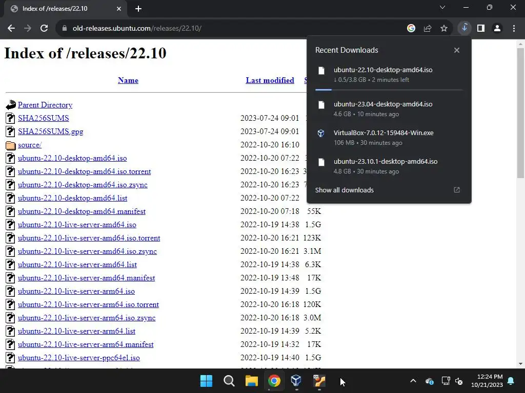Click the Google icon in address bar

(x=411, y=29)
